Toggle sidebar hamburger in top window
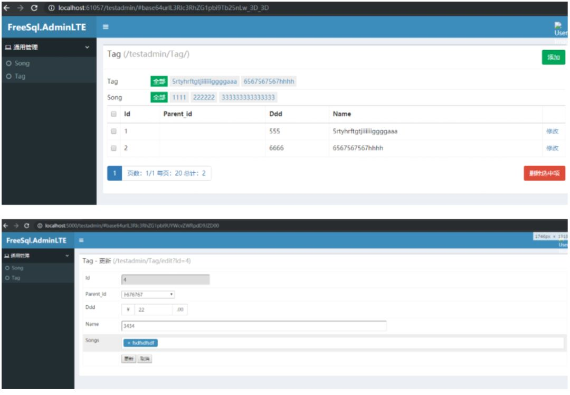This screenshot has width=570, height=395. click(106, 26)
